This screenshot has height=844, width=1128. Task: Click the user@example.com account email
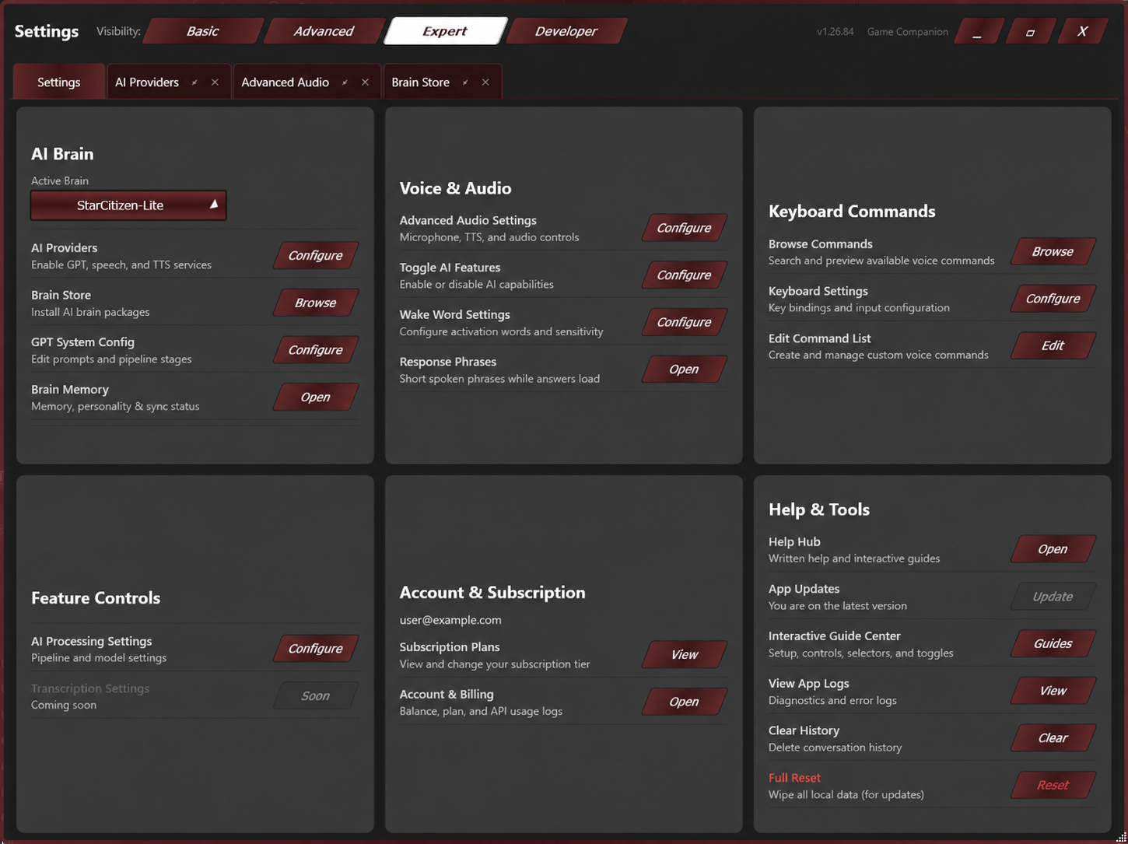coord(450,620)
